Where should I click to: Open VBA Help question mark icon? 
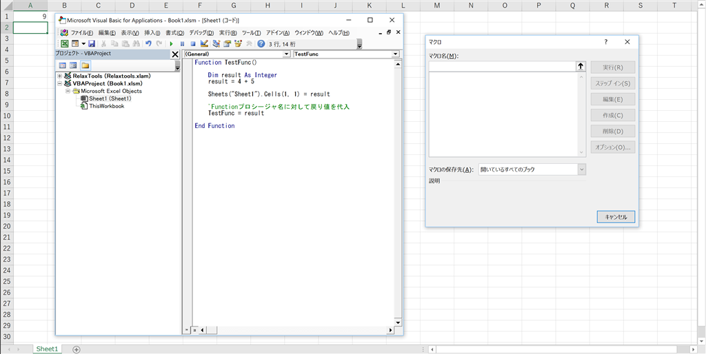(261, 43)
